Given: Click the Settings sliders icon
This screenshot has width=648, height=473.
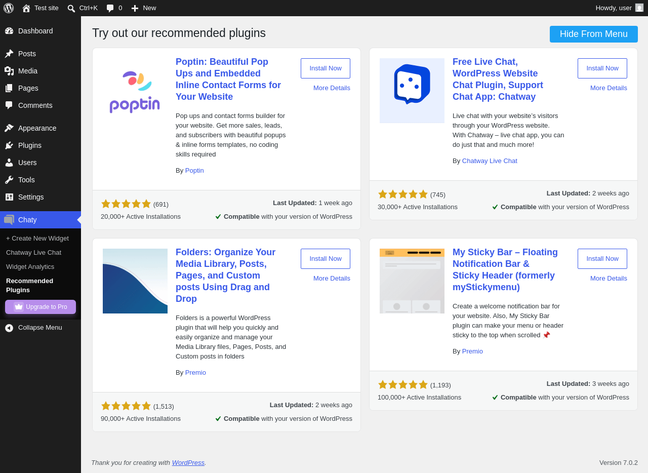Looking at the screenshot, I should (9, 197).
